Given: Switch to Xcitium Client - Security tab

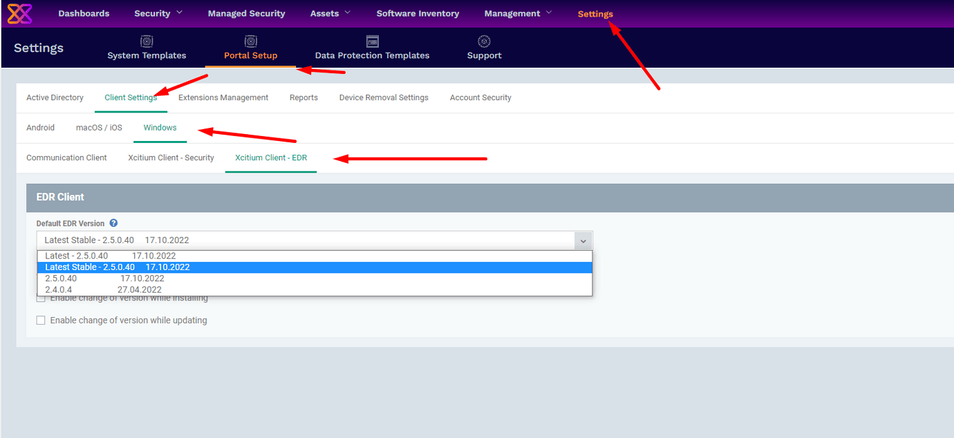Looking at the screenshot, I should click(171, 158).
